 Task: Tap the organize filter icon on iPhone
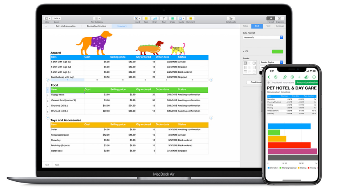(x=292, y=77)
